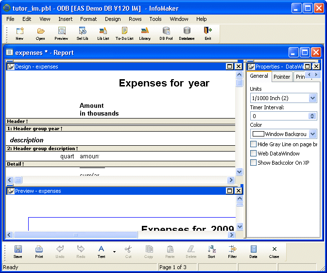Enable Hide Gray Line on page break
The width and height of the screenshot is (327, 273).
253,144
